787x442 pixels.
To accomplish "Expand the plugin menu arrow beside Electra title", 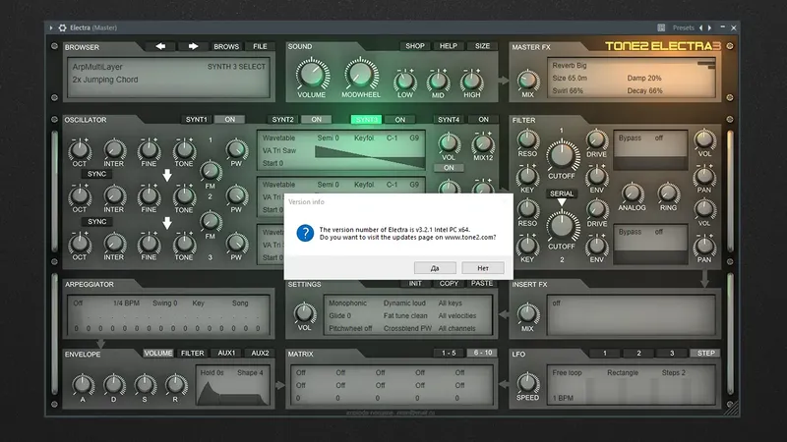I will (x=51, y=28).
